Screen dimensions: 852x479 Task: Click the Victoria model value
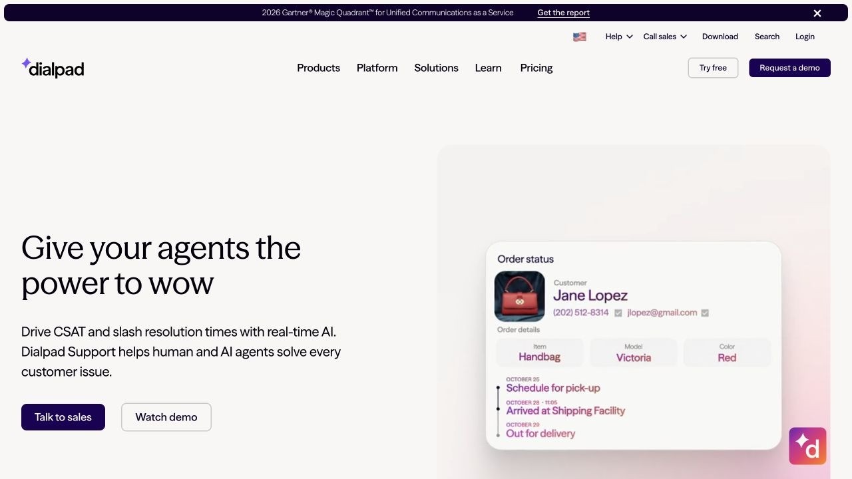point(634,357)
